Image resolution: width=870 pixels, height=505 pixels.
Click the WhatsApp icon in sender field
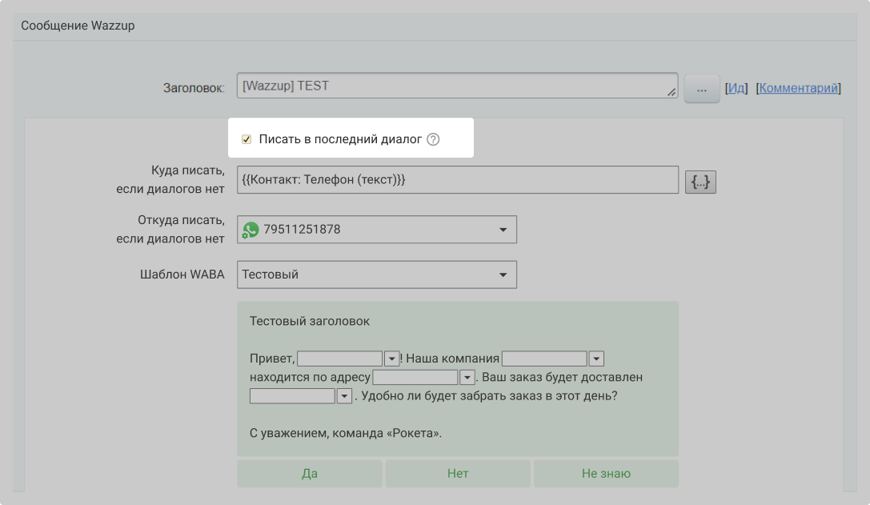pyautogui.click(x=251, y=230)
